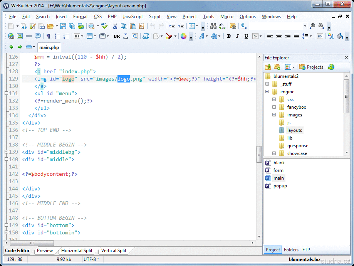
Task: Click the binoculars Find icon
Action: pos(213,26)
